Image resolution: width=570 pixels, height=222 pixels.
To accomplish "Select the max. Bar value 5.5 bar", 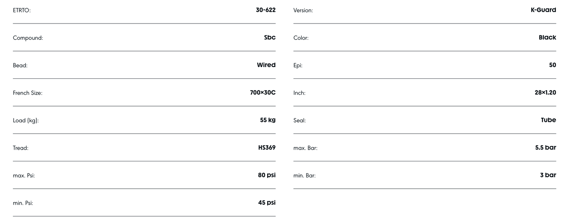I will 545,148.
